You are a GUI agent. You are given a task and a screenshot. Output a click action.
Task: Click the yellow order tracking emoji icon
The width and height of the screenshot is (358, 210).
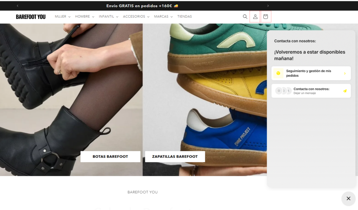tap(278, 73)
